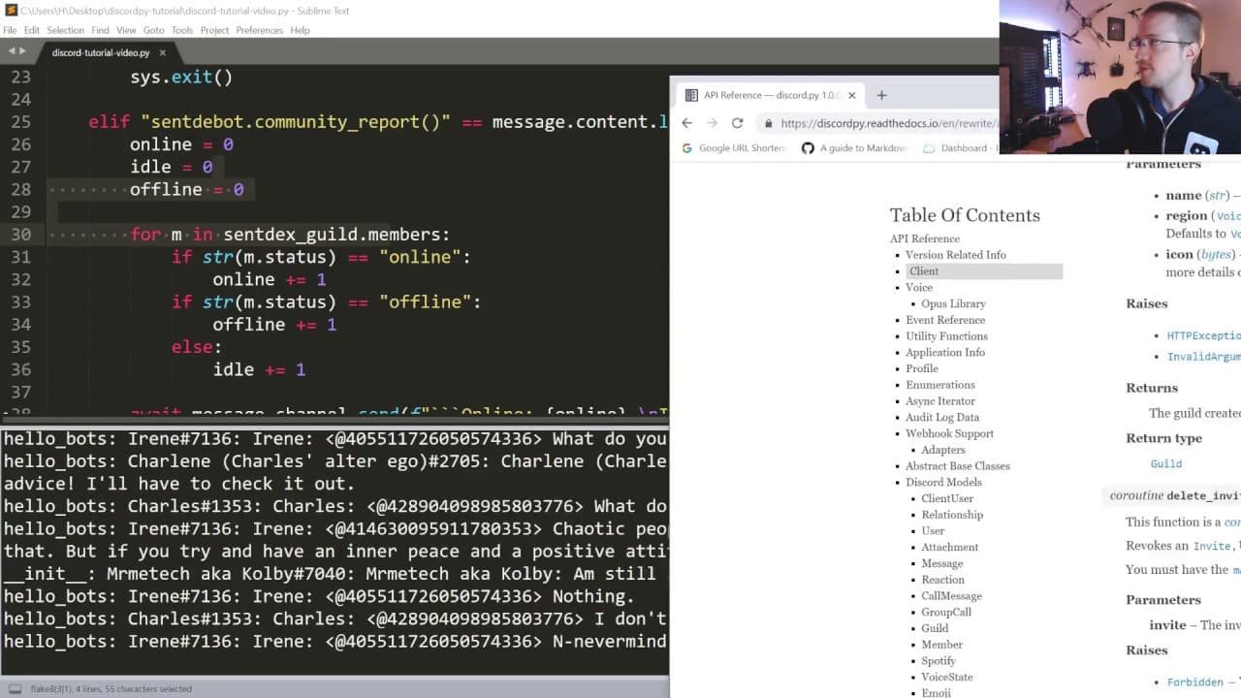This screenshot has height=698, width=1241.
Task: Open the Project menu
Action: pos(214,30)
